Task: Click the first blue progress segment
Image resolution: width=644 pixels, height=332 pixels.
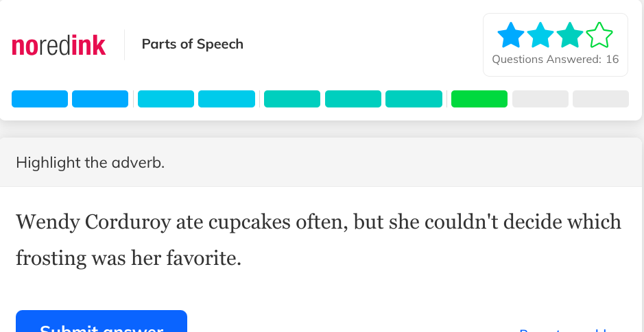Action: [x=40, y=99]
